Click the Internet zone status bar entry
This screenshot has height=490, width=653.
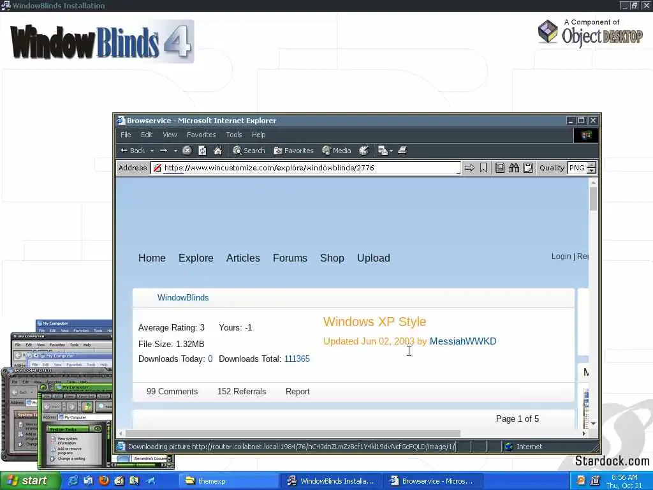[x=523, y=447]
